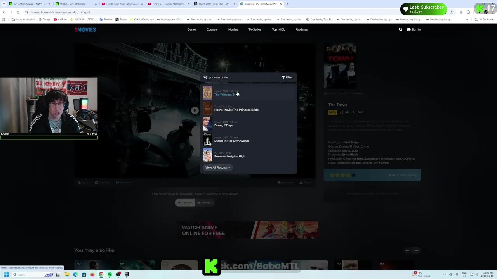497x279 pixels.
Task: Open the Updates menu item
Action: 302,29
